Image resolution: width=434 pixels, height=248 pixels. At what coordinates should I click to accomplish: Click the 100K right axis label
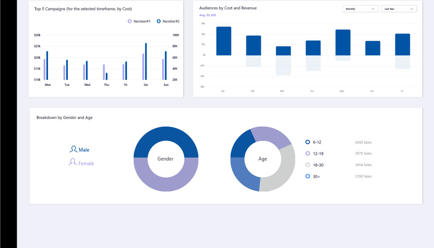176,35
